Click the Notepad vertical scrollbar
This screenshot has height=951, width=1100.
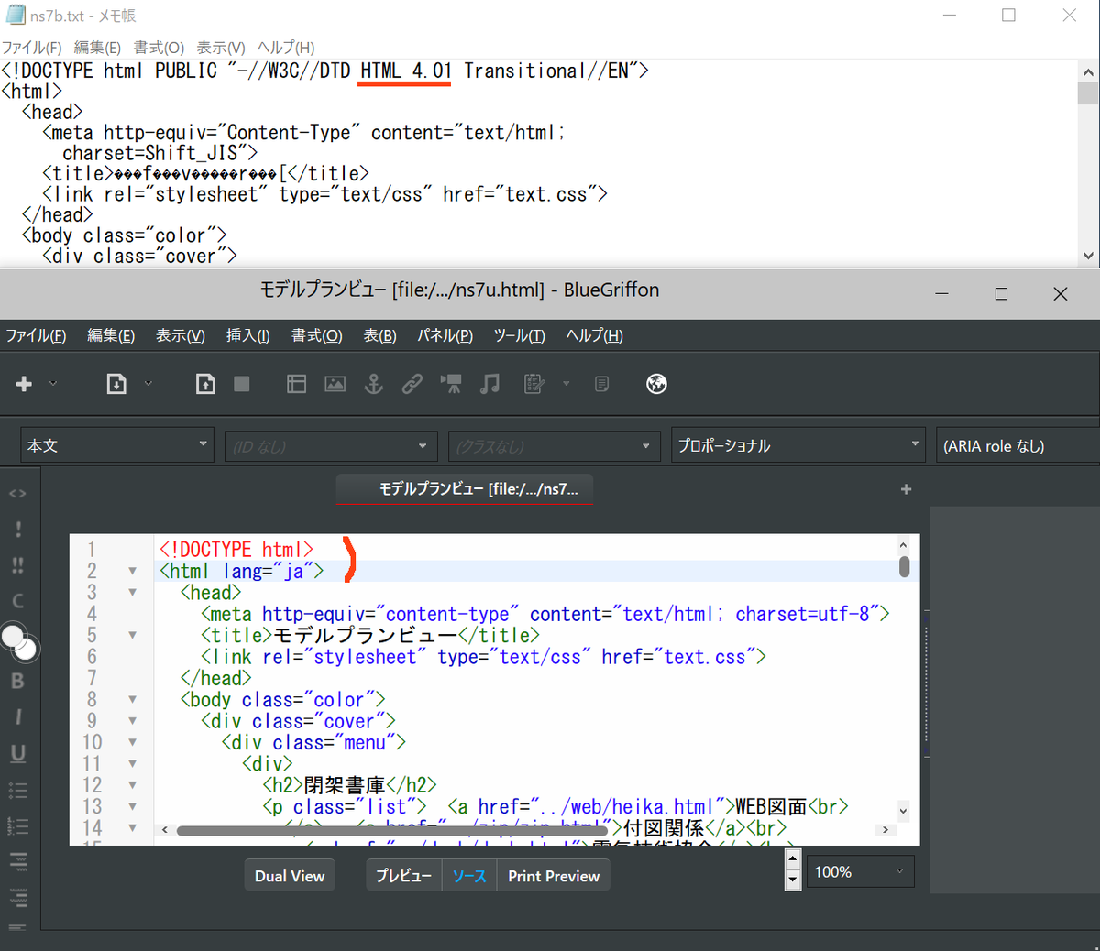tap(1088, 164)
